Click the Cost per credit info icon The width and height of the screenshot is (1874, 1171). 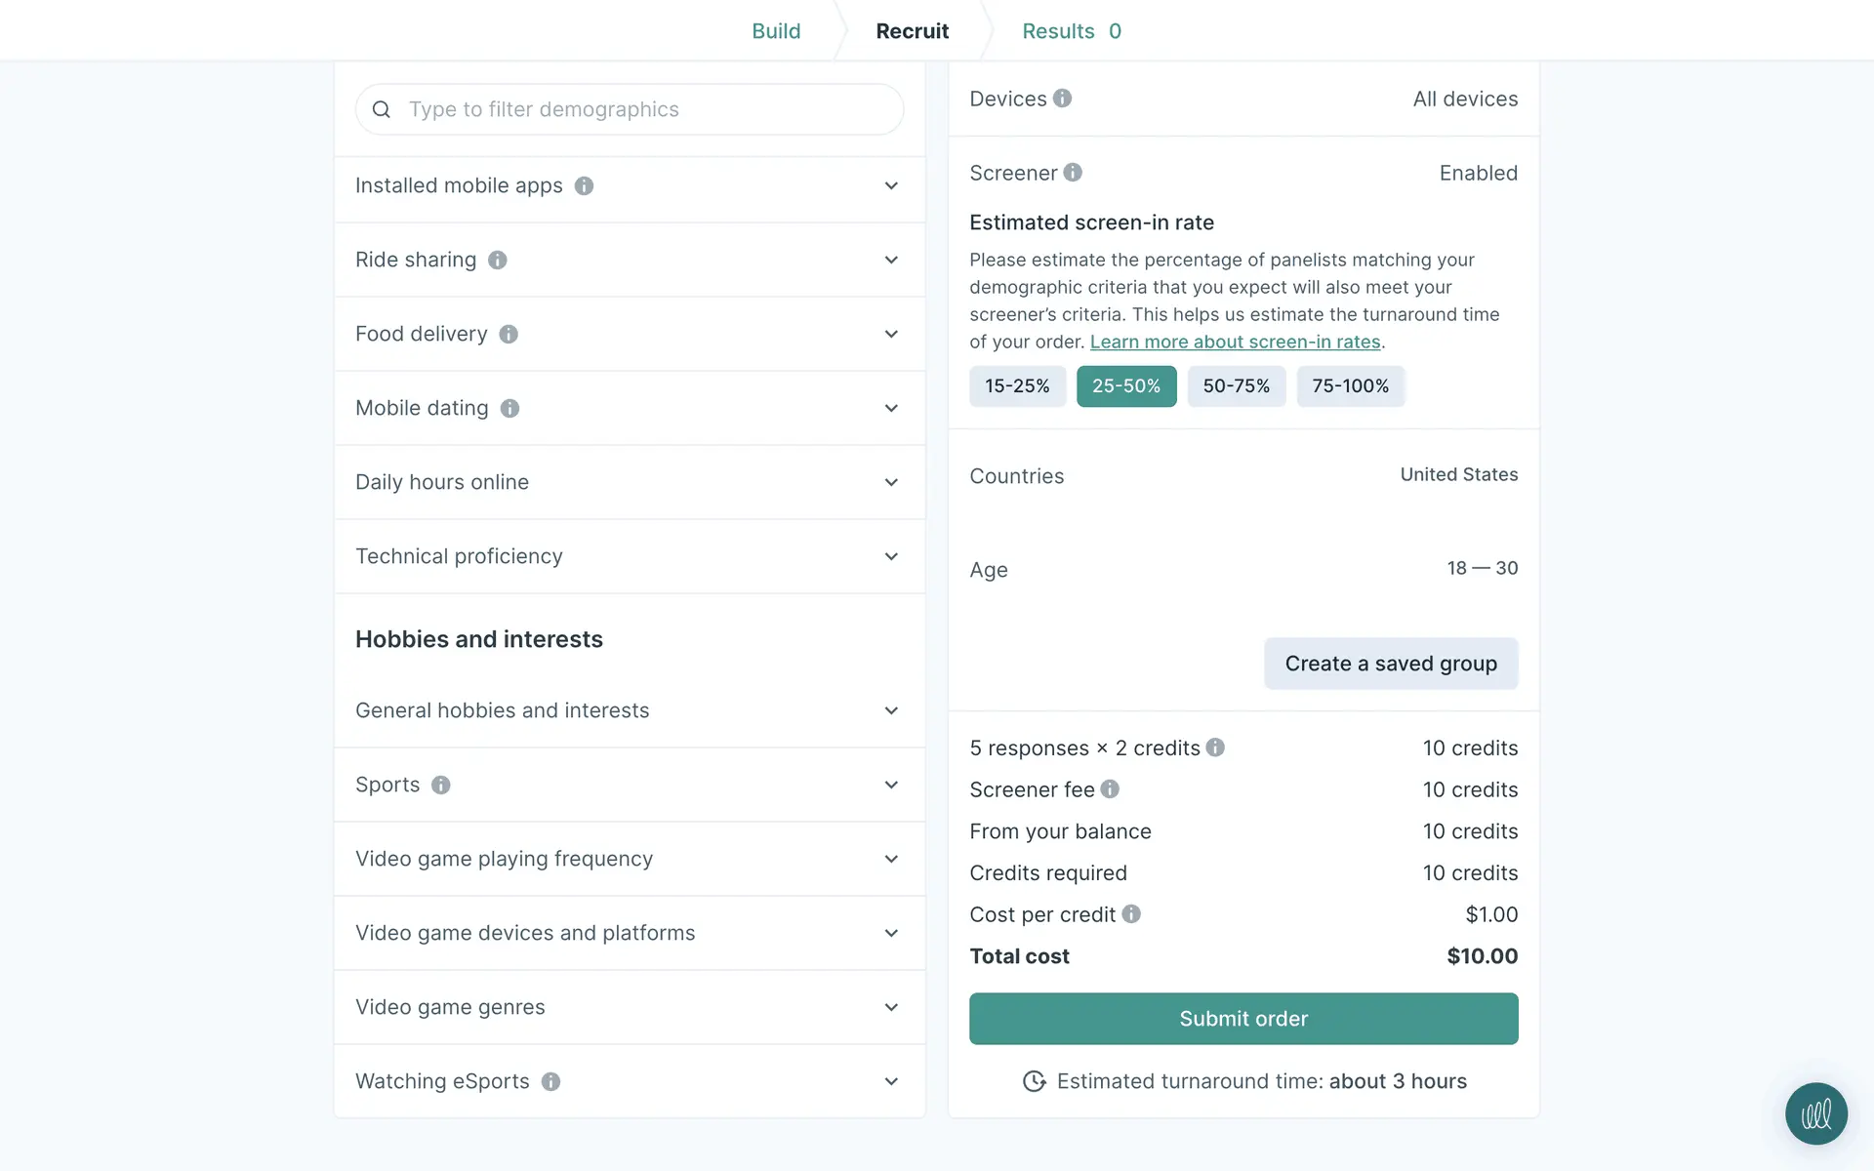[1131, 914]
